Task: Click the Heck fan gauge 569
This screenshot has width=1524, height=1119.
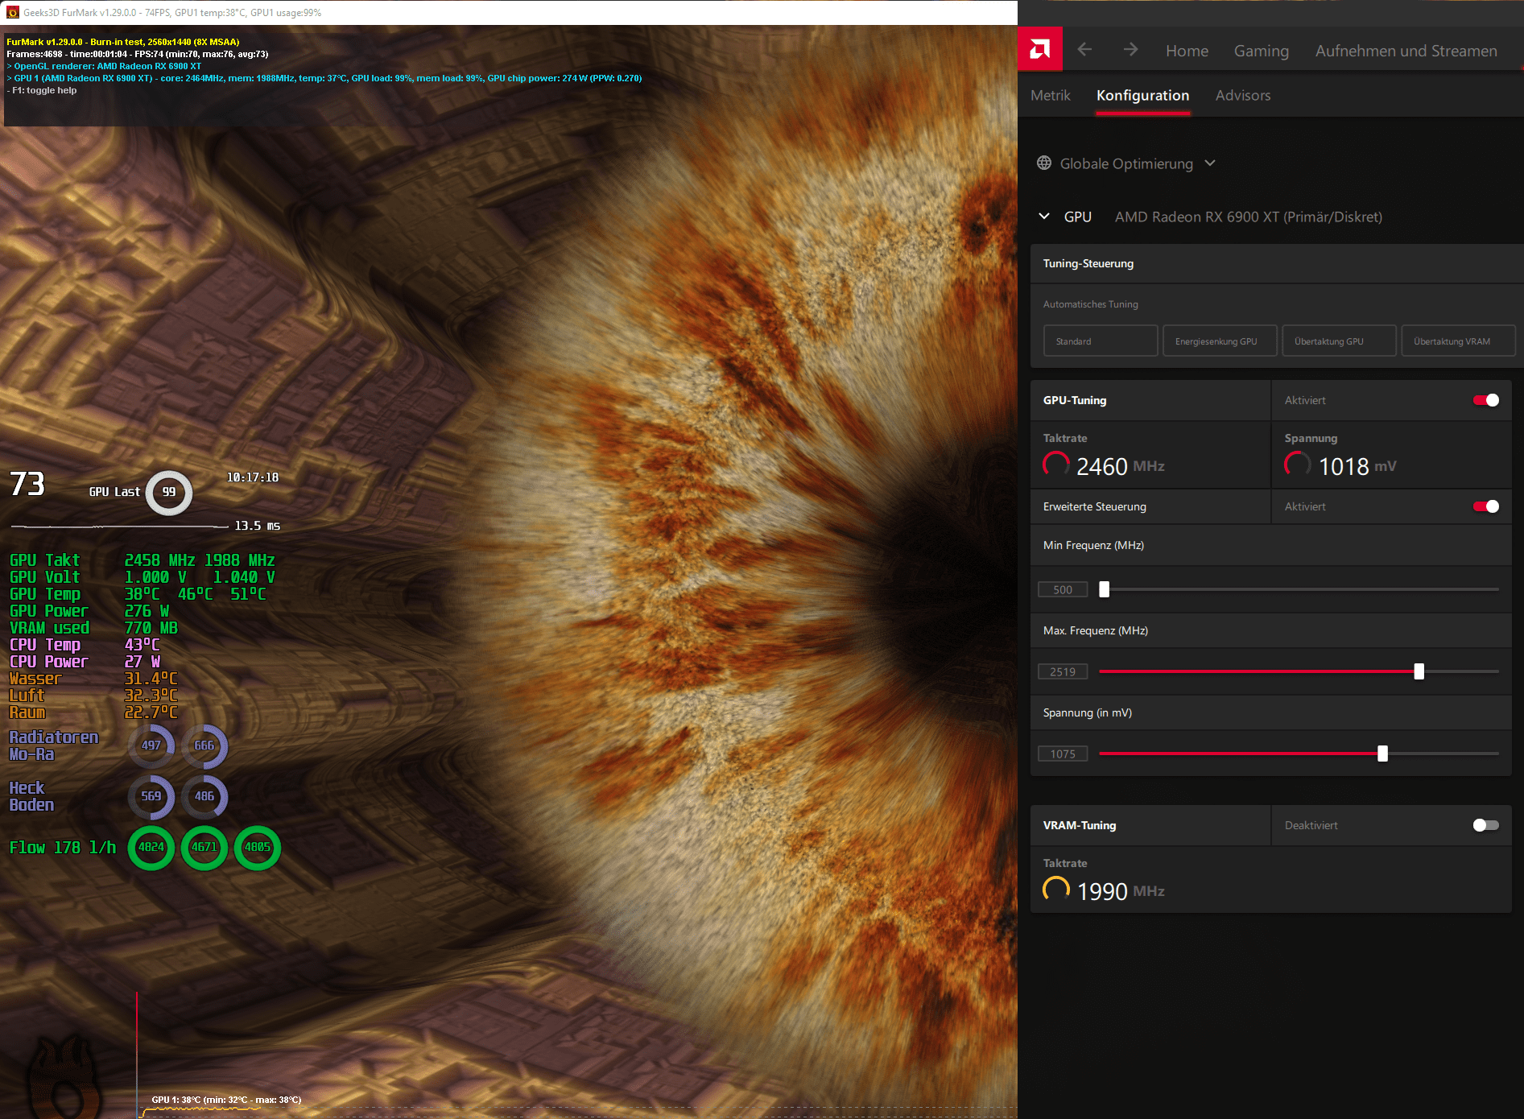Action: [151, 796]
